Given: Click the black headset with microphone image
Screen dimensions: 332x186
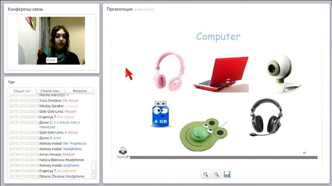Looking at the screenshot, I should tap(266, 117).
